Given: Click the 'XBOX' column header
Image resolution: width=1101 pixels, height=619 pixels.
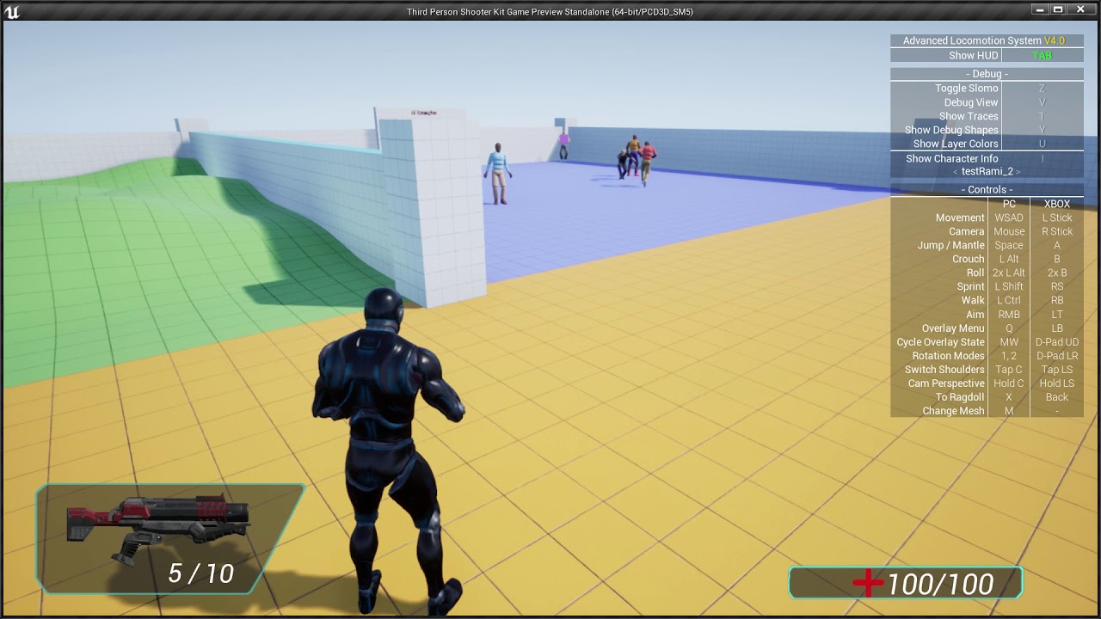Looking at the screenshot, I should [1057, 204].
